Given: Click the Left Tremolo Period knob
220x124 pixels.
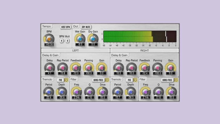Looking at the screenshot, I should pos(48,92).
